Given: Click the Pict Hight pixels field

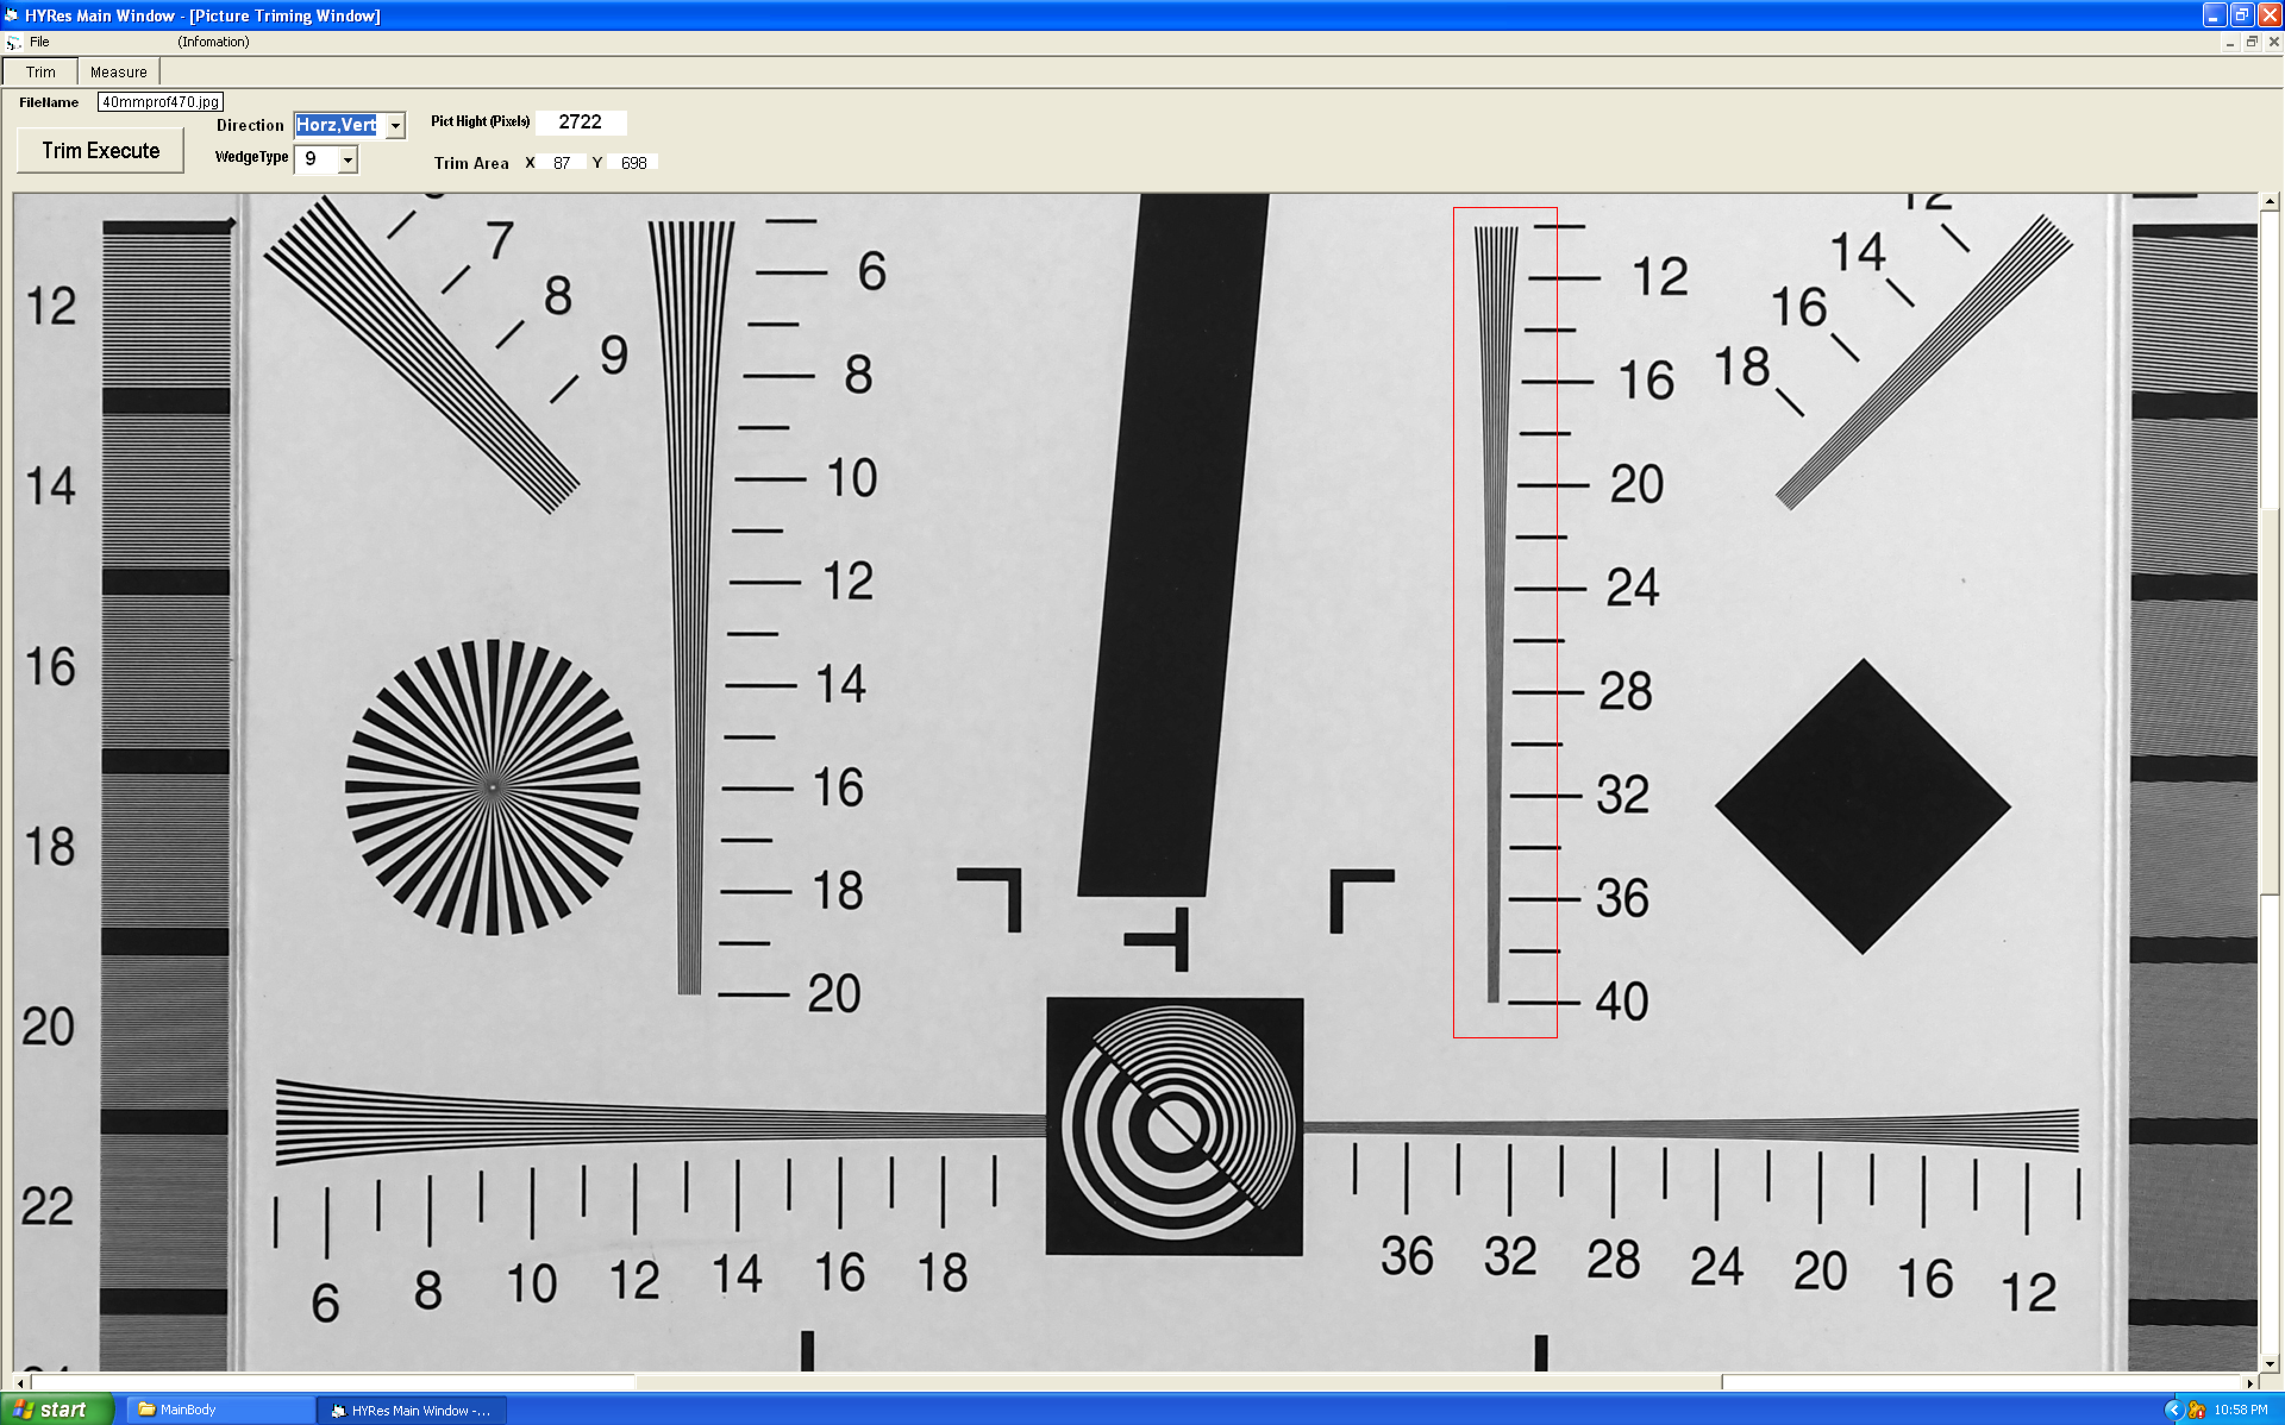Looking at the screenshot, I should click(580, 121).
